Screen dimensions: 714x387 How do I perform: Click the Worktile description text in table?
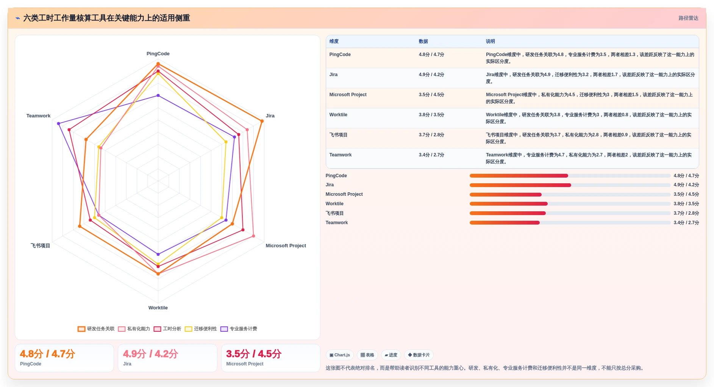589,118
